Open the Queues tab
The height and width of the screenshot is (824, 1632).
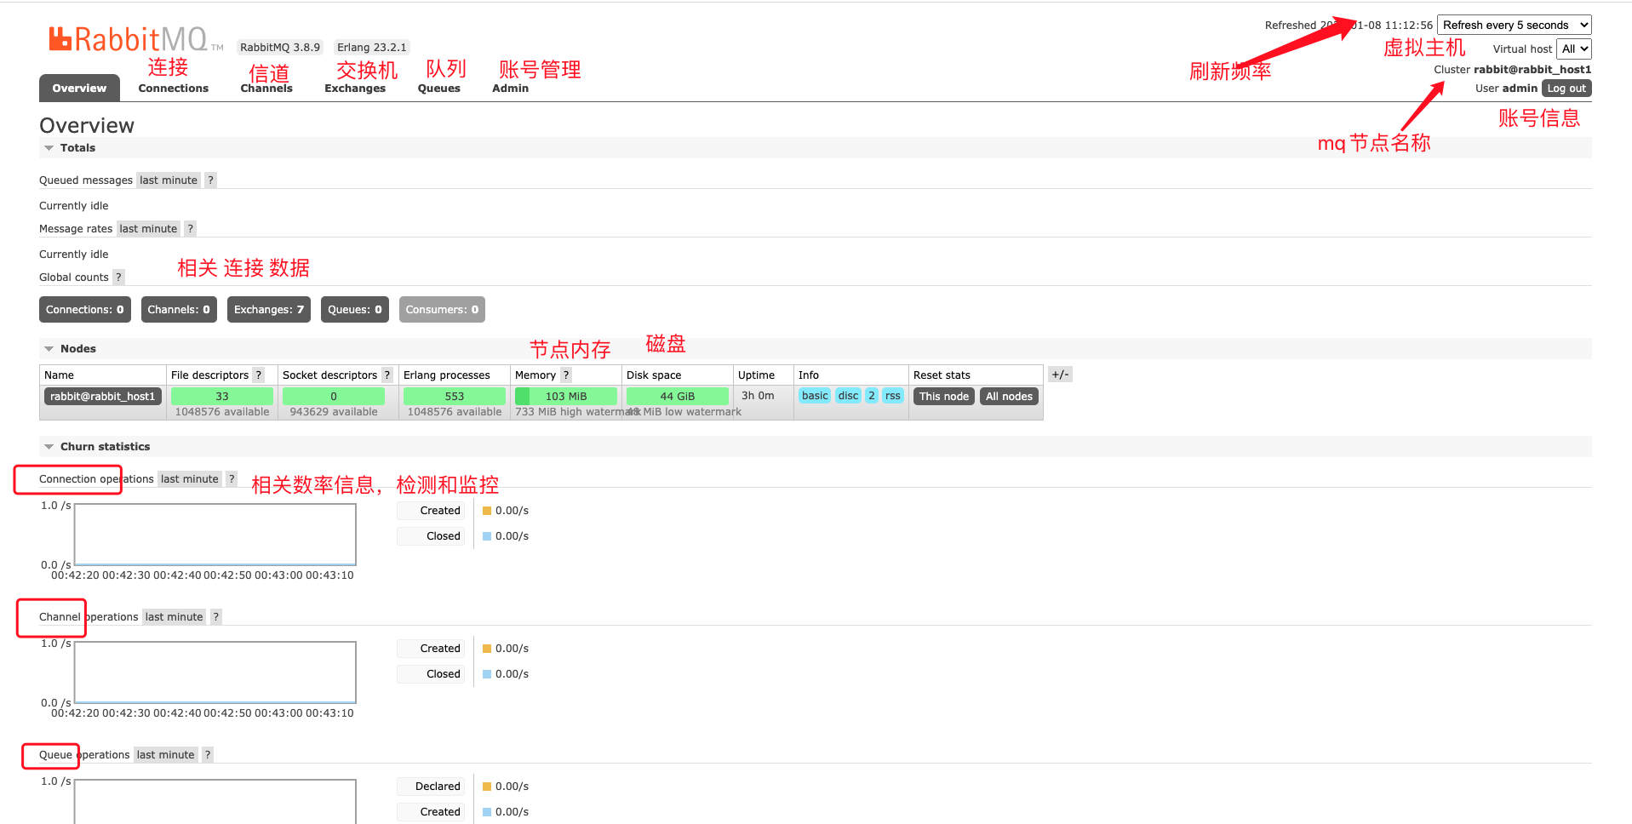pyautogui.click(x=439, y=88)
